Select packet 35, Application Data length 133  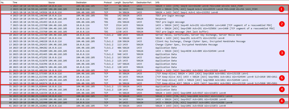click(145, 86)
